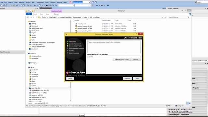The height and width of the screenshot is (117, 208).
Task: Click Explorer navigation pane scrollbar
Action: 71,61
